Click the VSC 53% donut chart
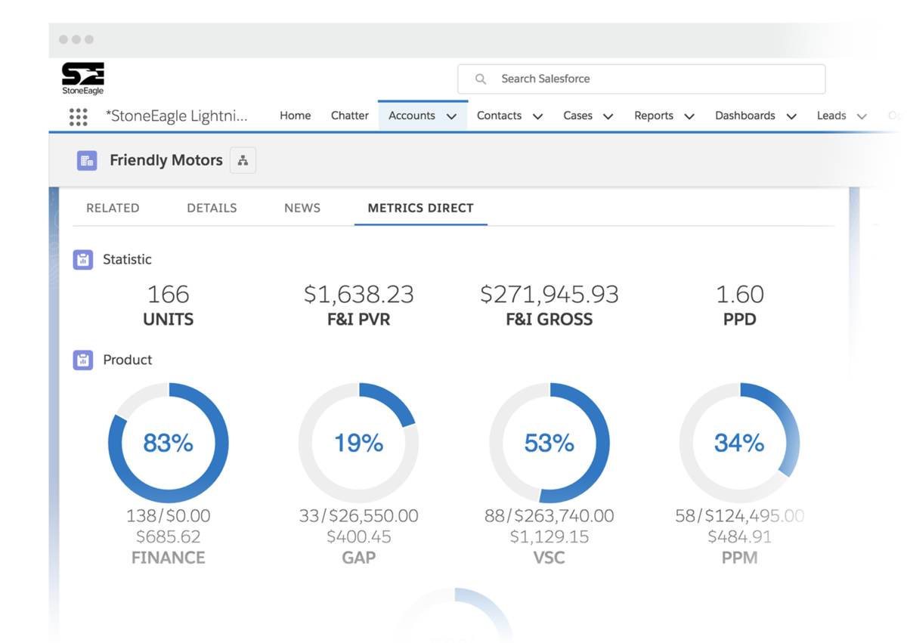 (549, 443)
